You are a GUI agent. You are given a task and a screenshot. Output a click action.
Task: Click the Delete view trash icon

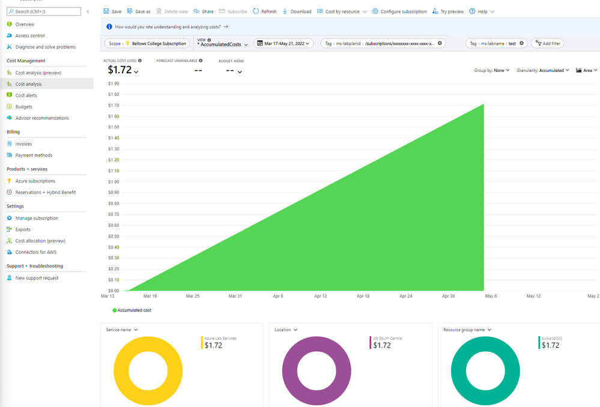pos(159,11)
